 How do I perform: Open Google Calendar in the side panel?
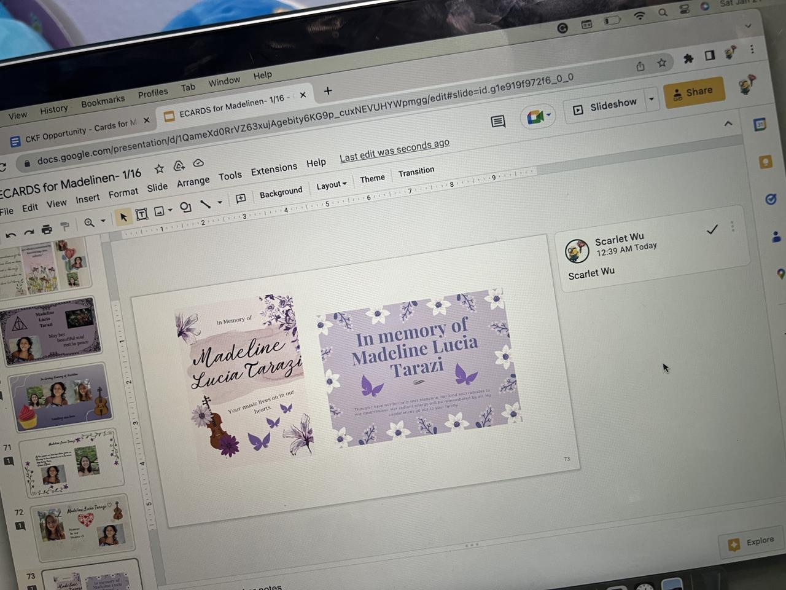coord(760,125)
